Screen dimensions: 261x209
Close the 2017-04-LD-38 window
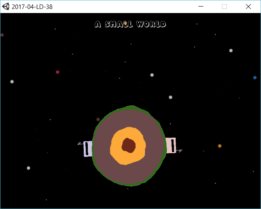pos(248,7)
